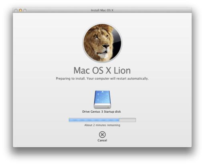Click the greyed-out close button in title bar
204x165 pixels.
pyautogui.click(x=16, y=10)
